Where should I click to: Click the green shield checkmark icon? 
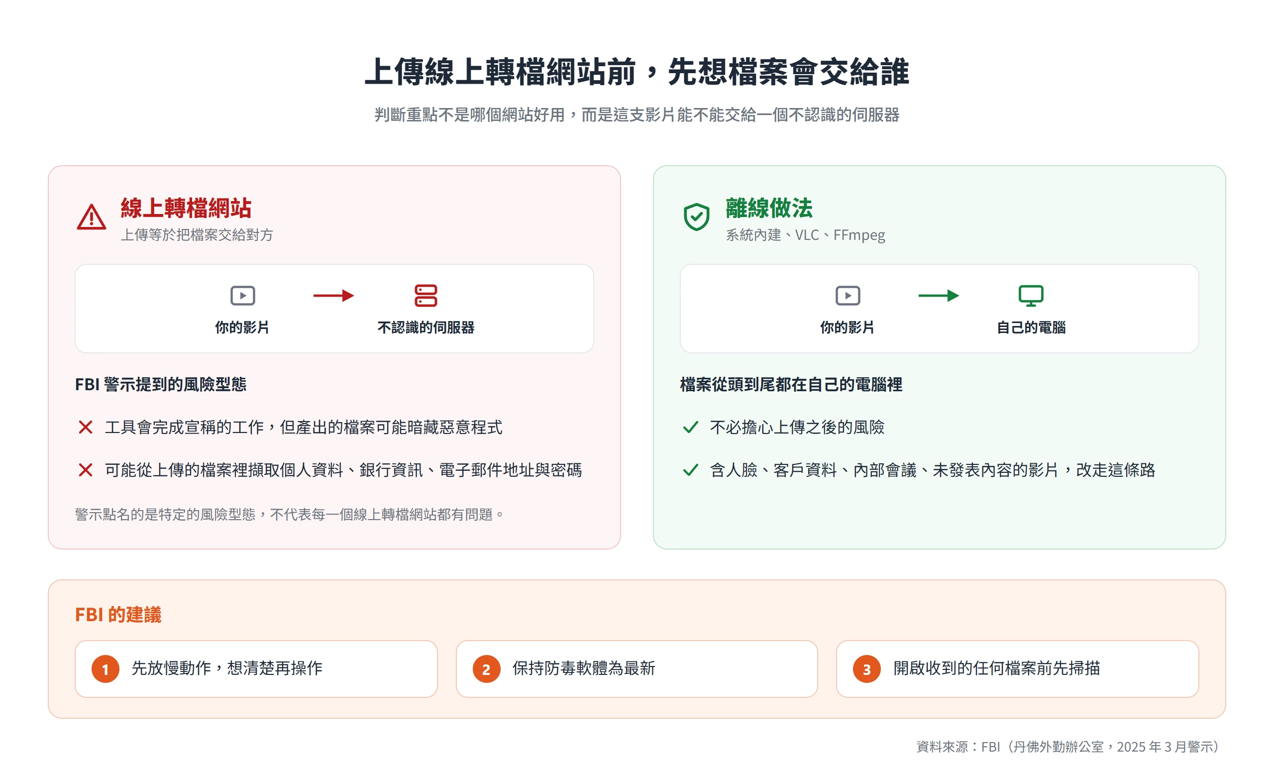(696, 217)
